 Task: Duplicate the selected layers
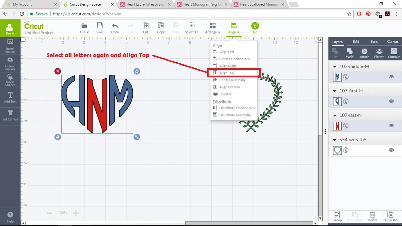(390, 216)
